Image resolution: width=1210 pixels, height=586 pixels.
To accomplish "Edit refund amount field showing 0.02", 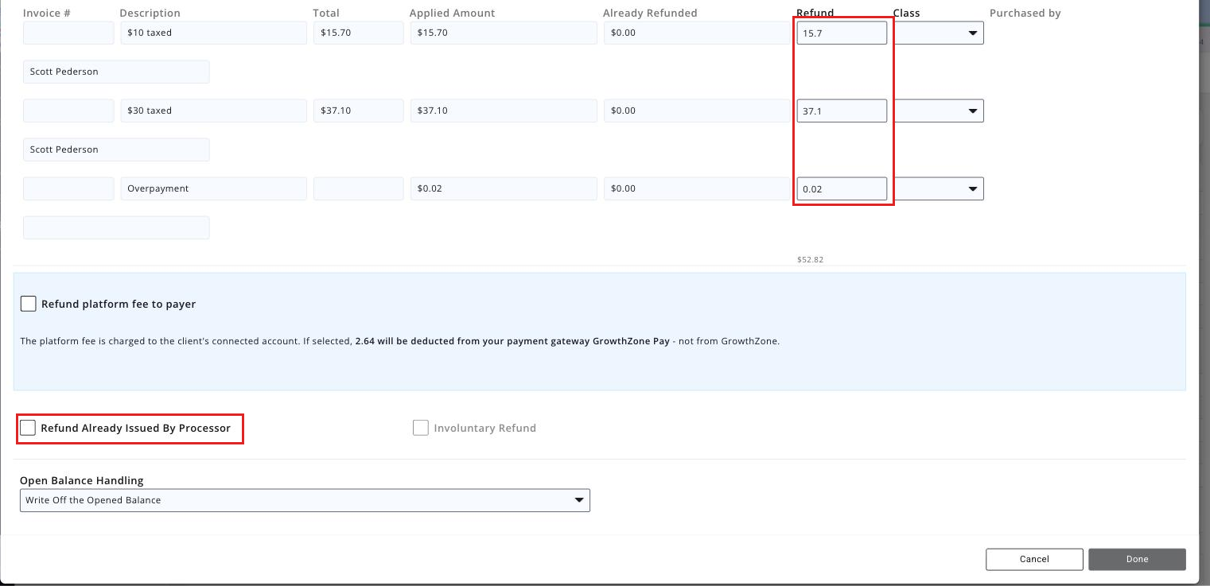I will point(842,188).
